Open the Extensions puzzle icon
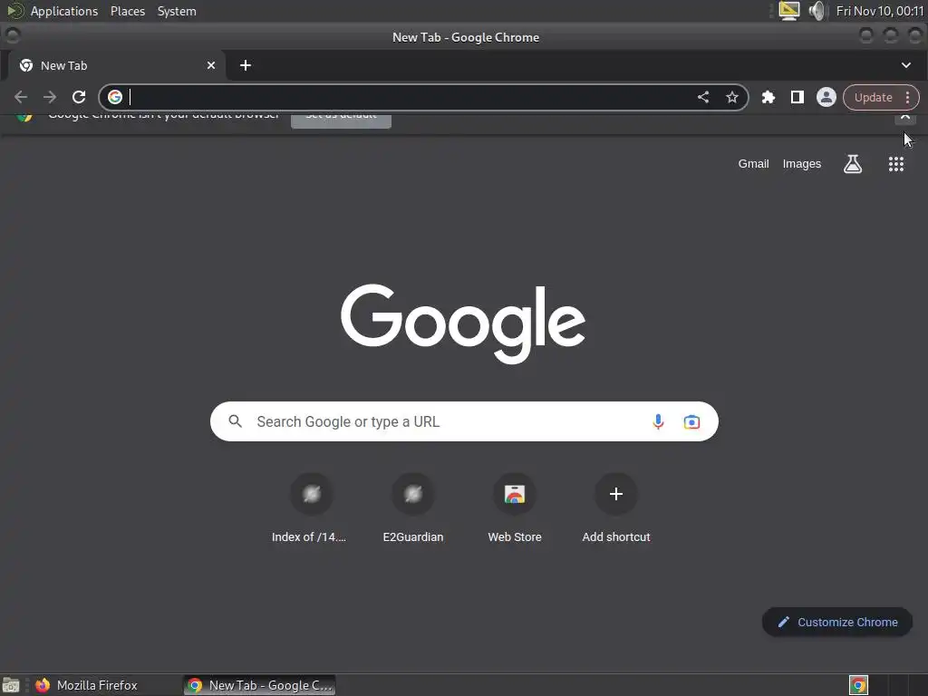Image resolution: width=928 pixels, height=696 pixels. click(768, 97)
